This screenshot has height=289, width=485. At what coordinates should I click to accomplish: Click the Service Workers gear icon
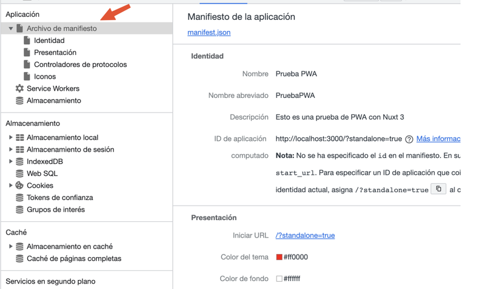(19, 88)
